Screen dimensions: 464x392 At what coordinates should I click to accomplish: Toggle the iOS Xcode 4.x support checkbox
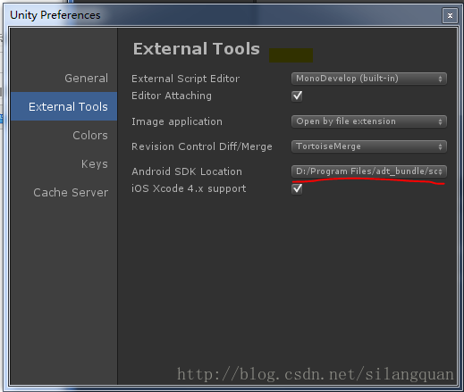point(297,188)
